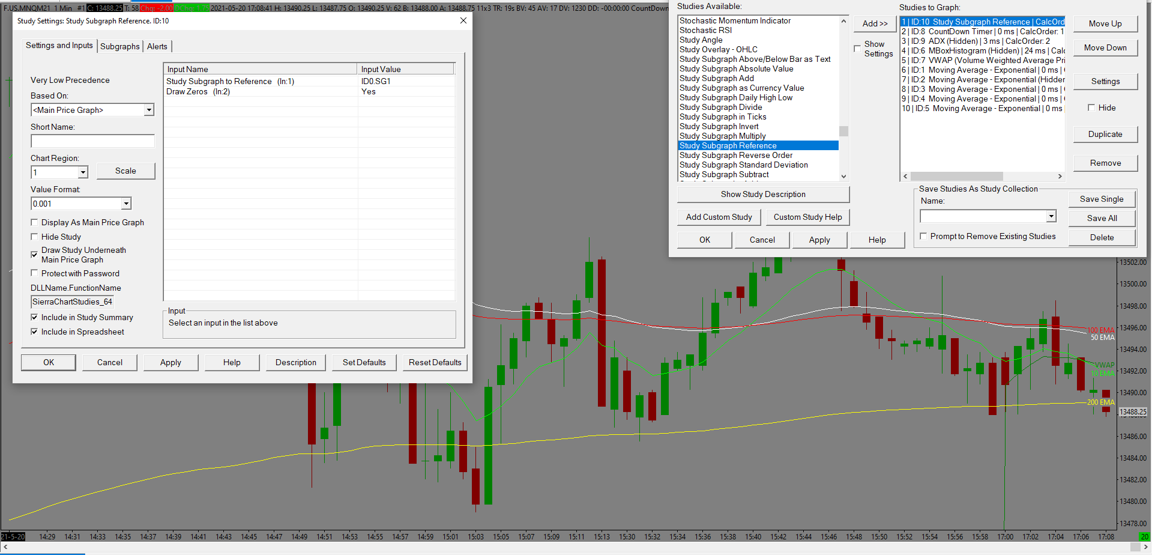The height and width of the screenshot is (555, 1152).
Task: Tick the Hide checkbox in Chart Studies
Action: 1091,108
